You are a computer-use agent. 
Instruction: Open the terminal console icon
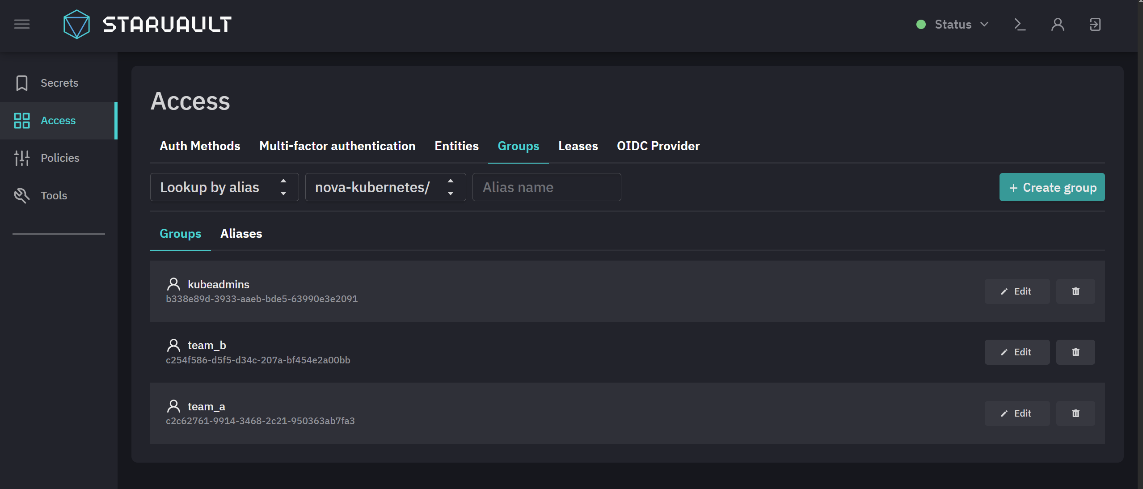[x=1020, y=24]
